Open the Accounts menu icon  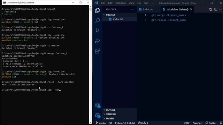pos(98,105)
